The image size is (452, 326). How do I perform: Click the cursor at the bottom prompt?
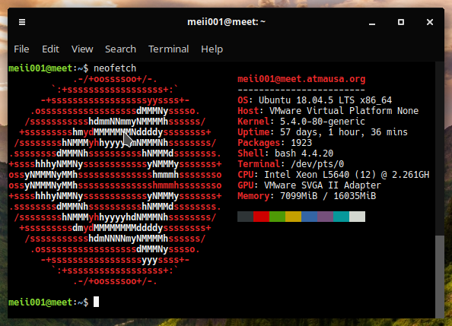click(x=97, y=302)
